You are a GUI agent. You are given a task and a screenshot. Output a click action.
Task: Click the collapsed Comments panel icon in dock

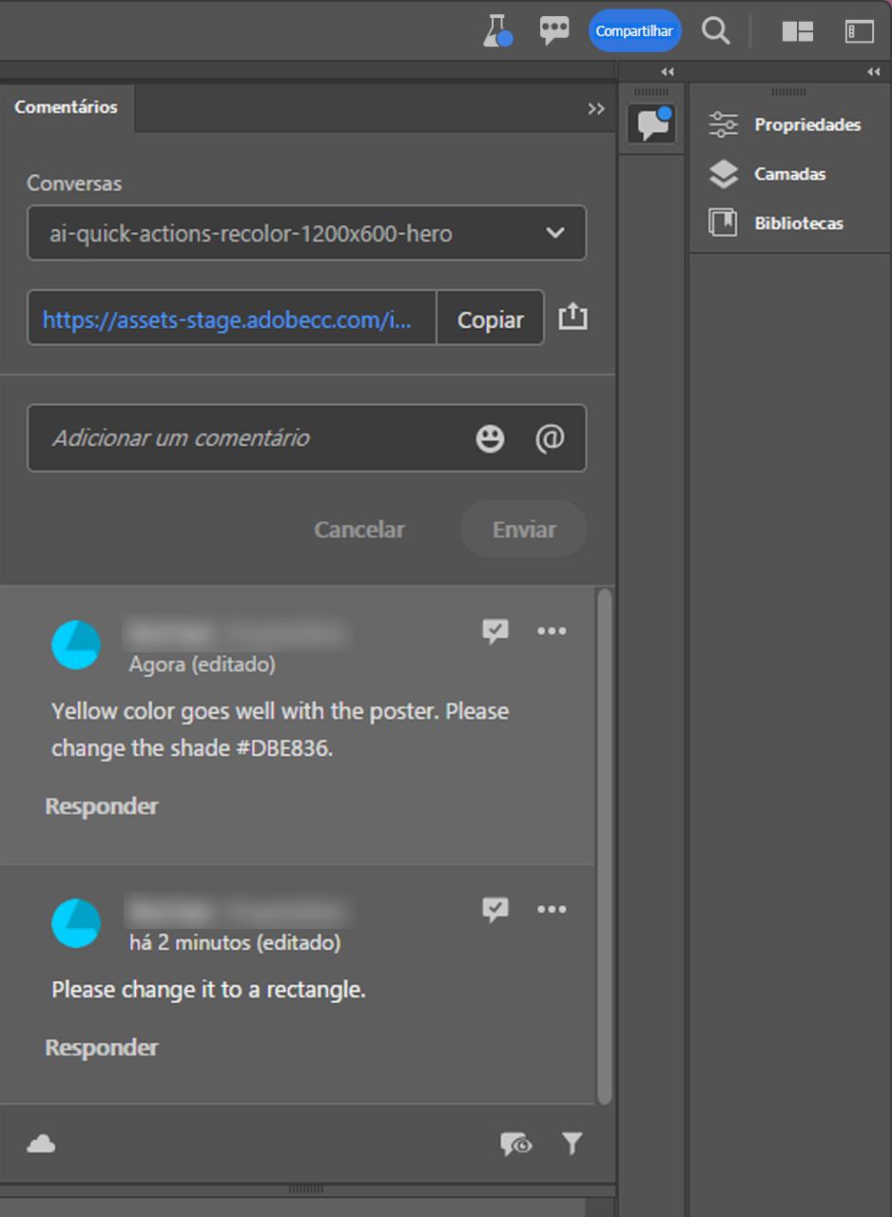tap(651, 125)
